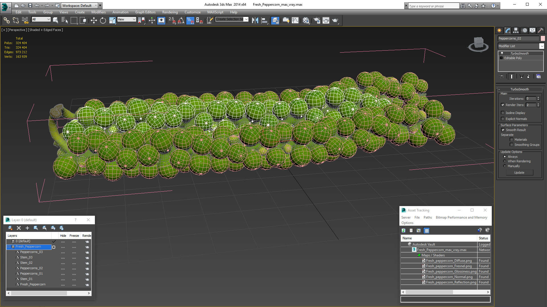The height and width of the screenshot is (307, 547).
Task: Open the Modifier List dropdown
Action: click(542, 46)
